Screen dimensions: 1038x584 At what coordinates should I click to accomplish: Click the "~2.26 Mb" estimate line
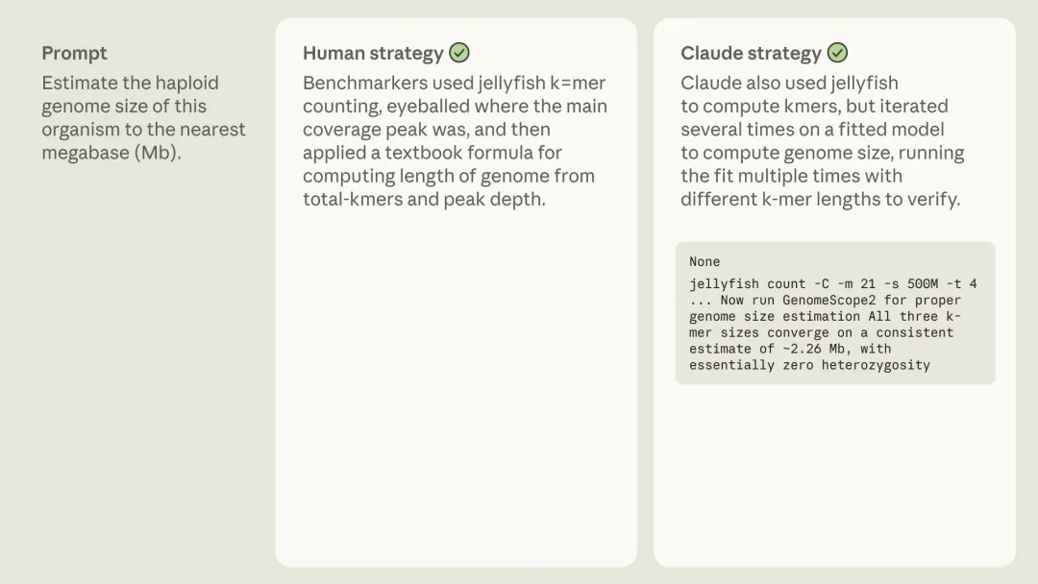(x=790, y=349)
